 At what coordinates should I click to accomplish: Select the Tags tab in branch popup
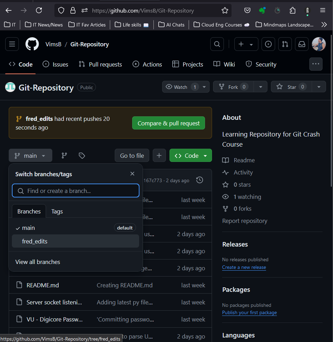click(x=57, y=211)
